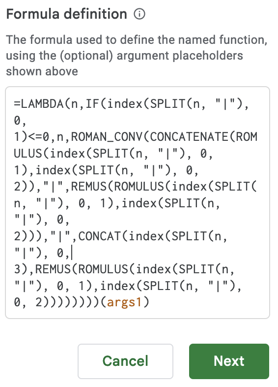Click the text caret after "0," in formula
The height and width of the screenshot is (387, 278).
pos(72,253)
